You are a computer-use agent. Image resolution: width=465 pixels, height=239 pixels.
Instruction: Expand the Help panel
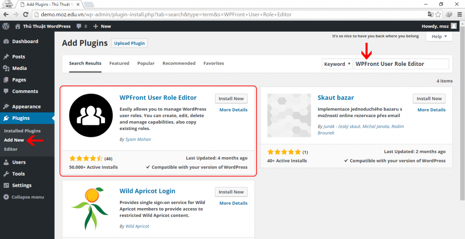coord(439,36)
